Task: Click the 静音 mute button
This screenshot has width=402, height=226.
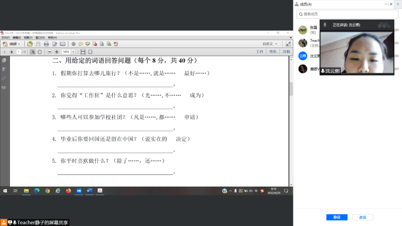Action: coord(337,217)
